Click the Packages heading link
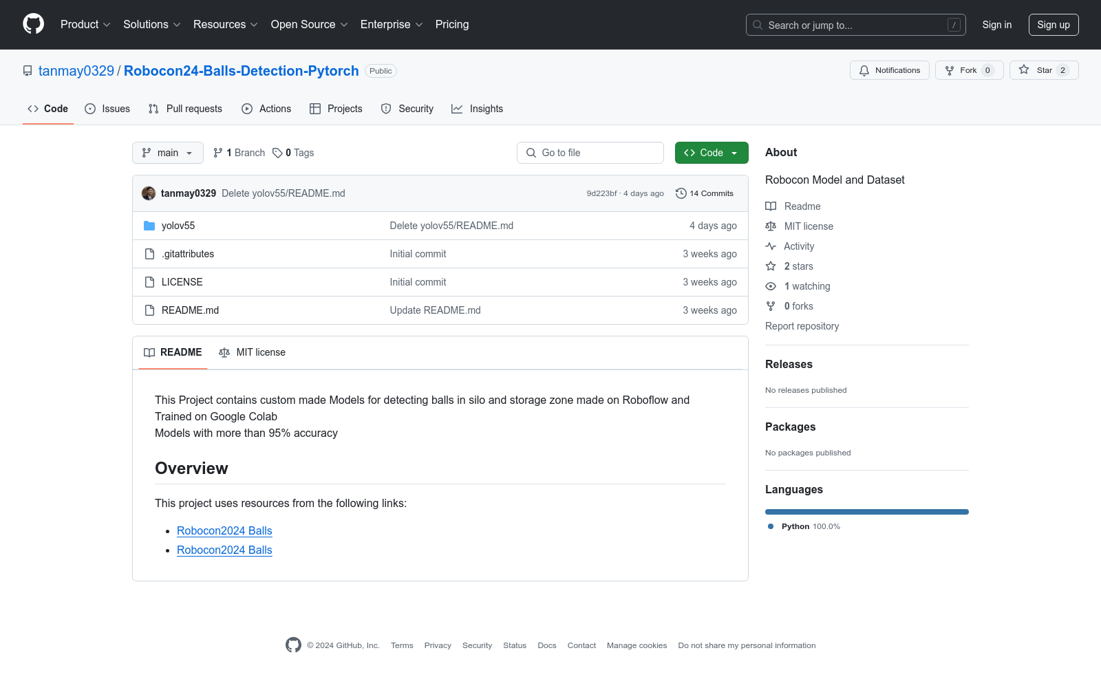The image size is (1101, 688). click(790, 427)
